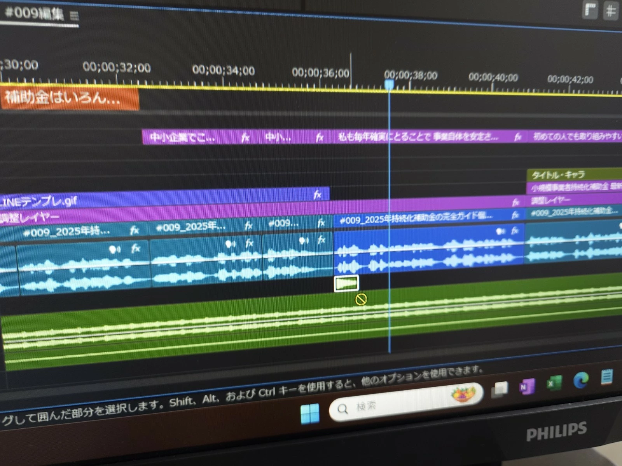Open the Windows Start menu
Viewport: 622px width, 466px height.
[x=310, y=413]
